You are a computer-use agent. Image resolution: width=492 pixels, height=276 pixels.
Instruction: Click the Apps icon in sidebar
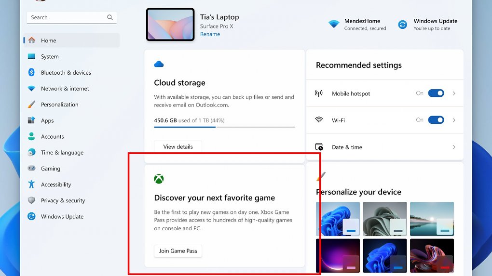coord(31,120)
